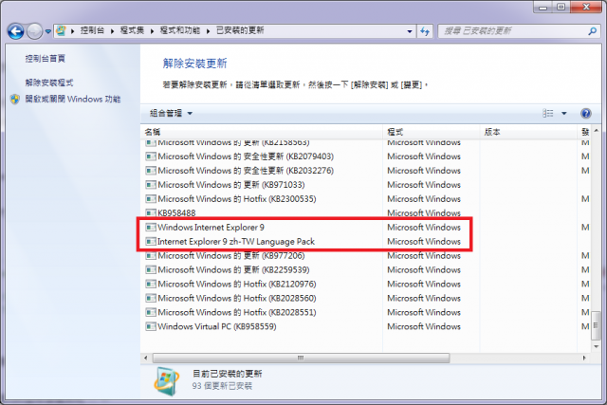
Task: Select the security update KB2079403 row
Action: (365, 156)
